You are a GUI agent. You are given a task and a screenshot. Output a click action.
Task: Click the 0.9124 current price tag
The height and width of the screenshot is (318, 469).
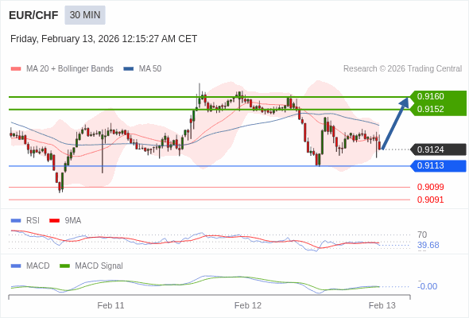click(439, 149)
